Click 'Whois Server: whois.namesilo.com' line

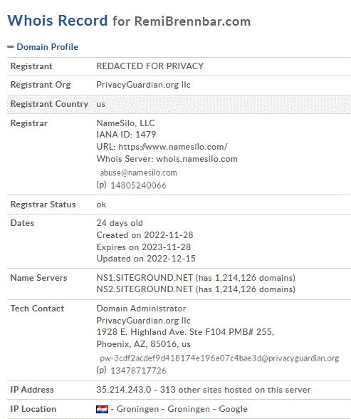167,159
